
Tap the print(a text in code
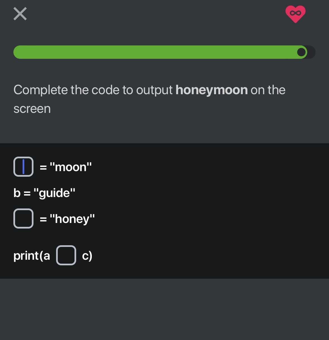[32, 255]
